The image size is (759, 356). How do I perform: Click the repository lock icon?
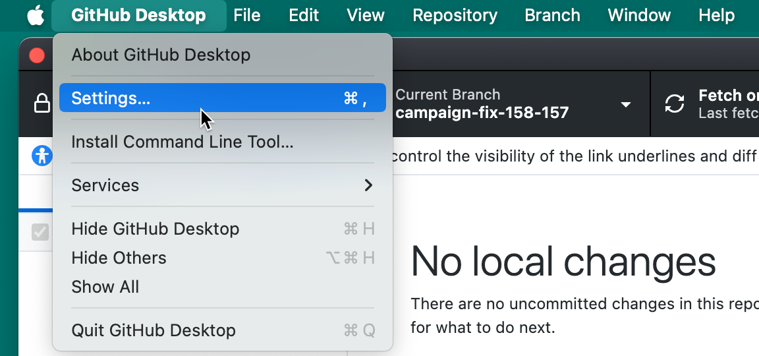coord(42,103)
